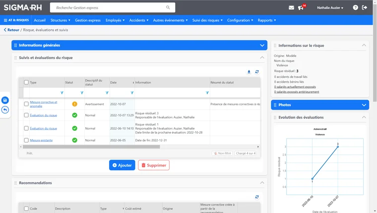Click drag handle of Photos panel
Viewport: 377px width, 213px height.
click(275, 105)
